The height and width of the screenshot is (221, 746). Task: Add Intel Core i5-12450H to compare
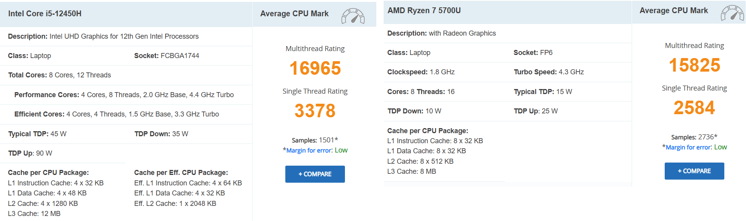click(315, 174)
